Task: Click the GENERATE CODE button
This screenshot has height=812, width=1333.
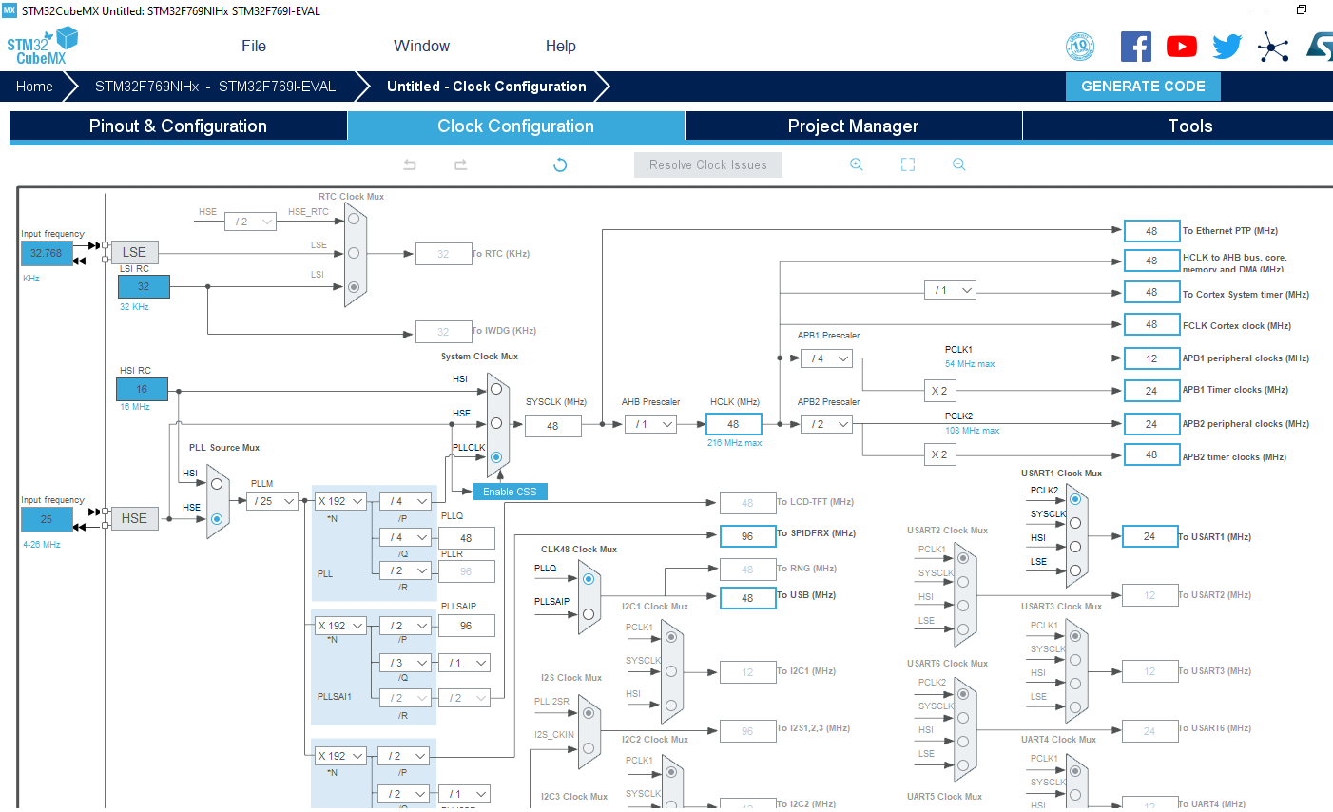Action: point(1143,87)
